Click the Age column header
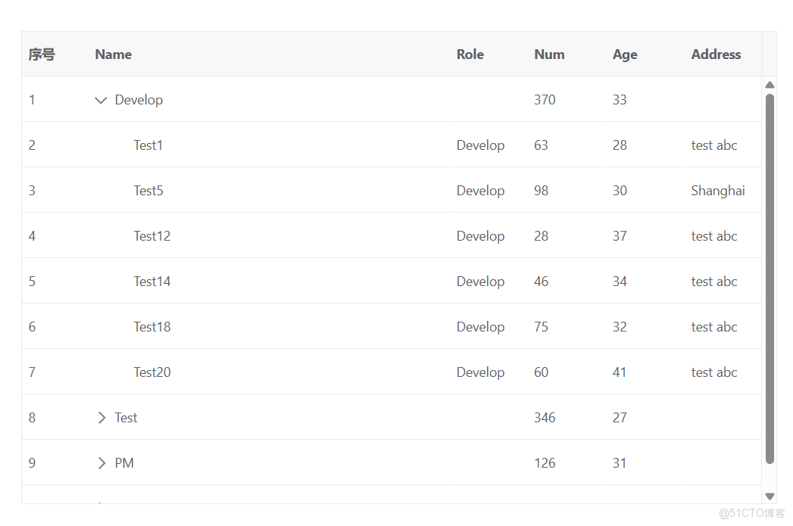793x526 pixels. (x=625, y=54)
